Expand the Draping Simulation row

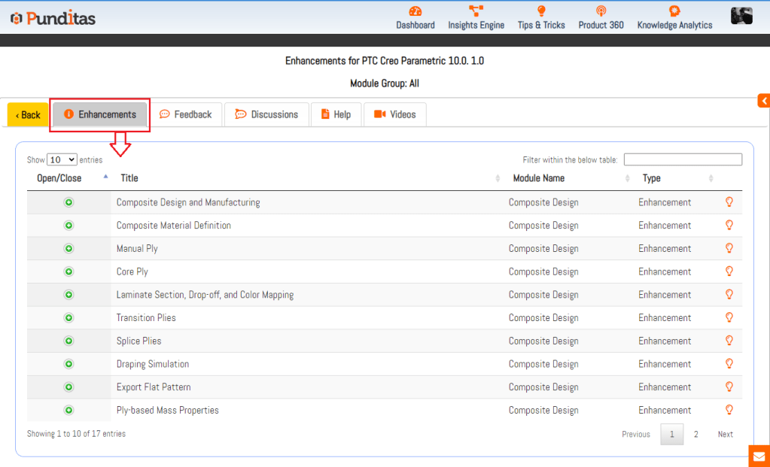pyautogui.click(x=68, y=364)
